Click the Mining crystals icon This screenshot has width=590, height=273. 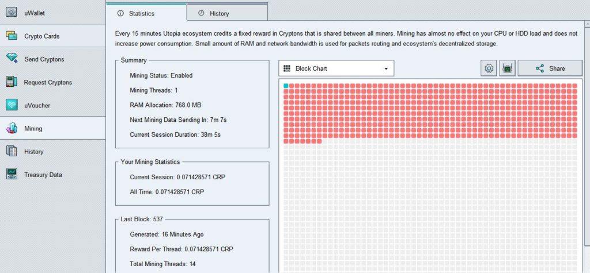tap(12, 128)
